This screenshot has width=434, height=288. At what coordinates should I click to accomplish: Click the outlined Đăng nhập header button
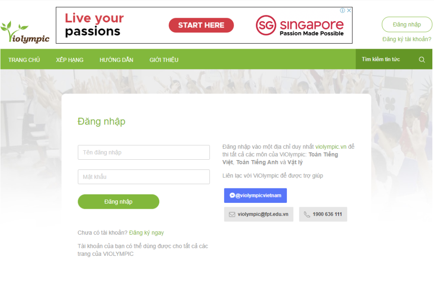click(x=406, y=25)
